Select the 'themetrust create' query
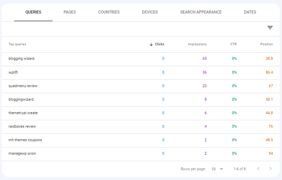Screen dimensions: 282x180 tap(23, 113)
